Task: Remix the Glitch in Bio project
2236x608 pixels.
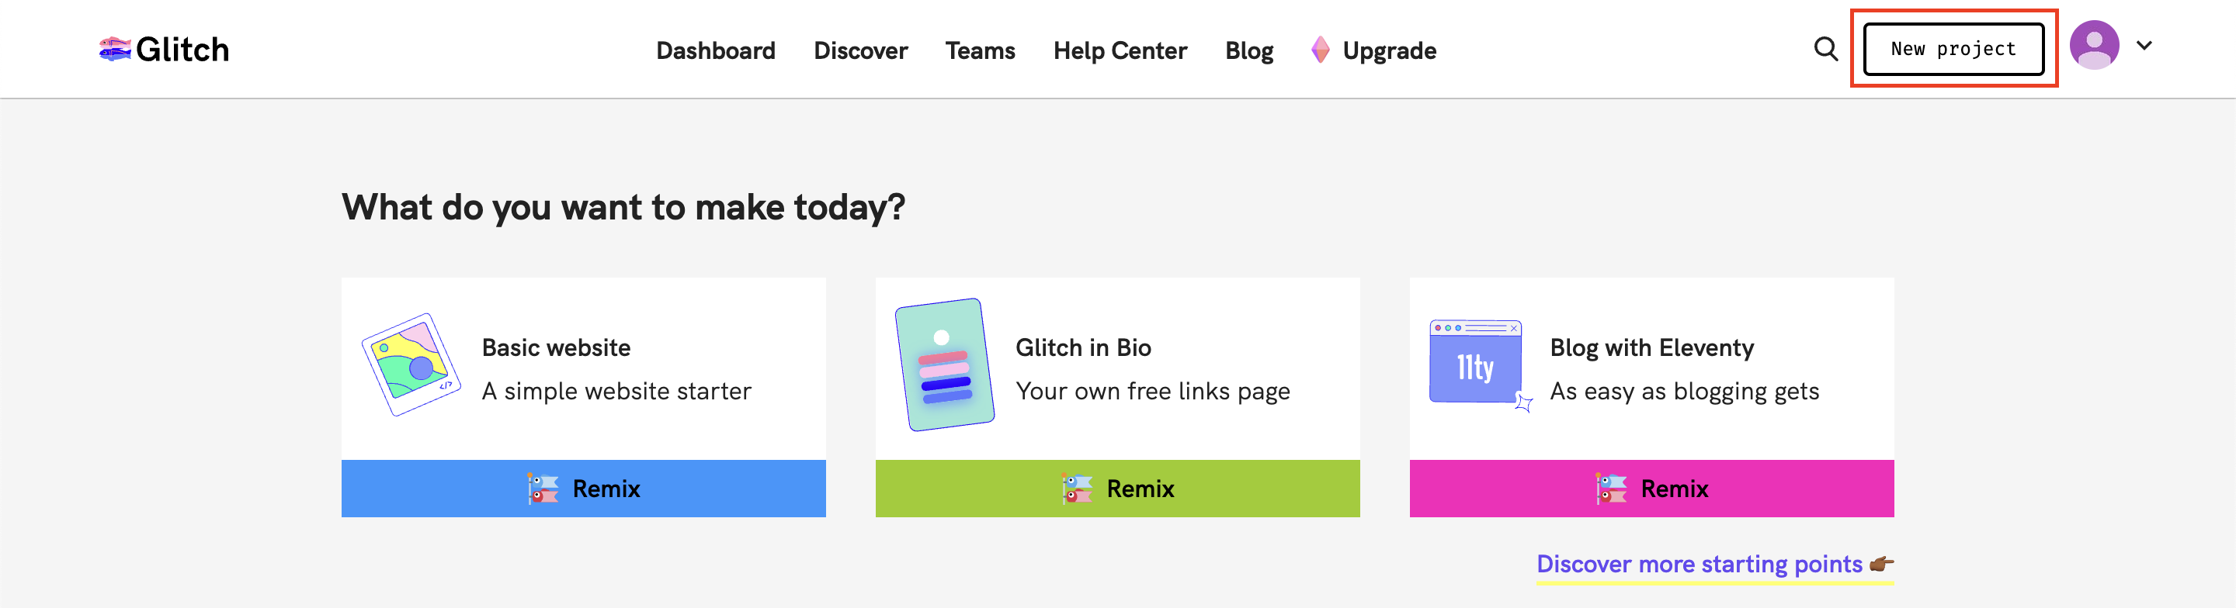Action: (1117, 489)
